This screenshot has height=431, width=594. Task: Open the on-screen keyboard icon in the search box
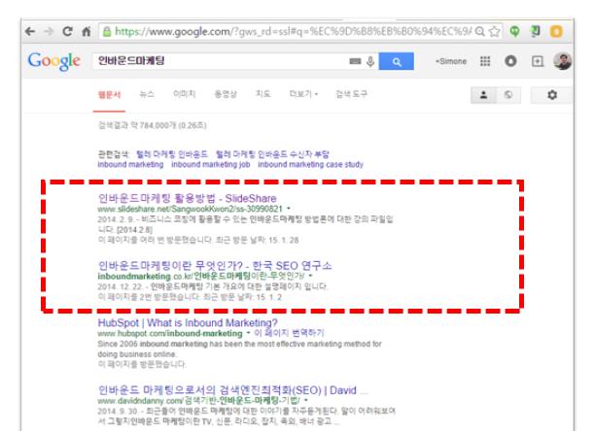[355, 61]
